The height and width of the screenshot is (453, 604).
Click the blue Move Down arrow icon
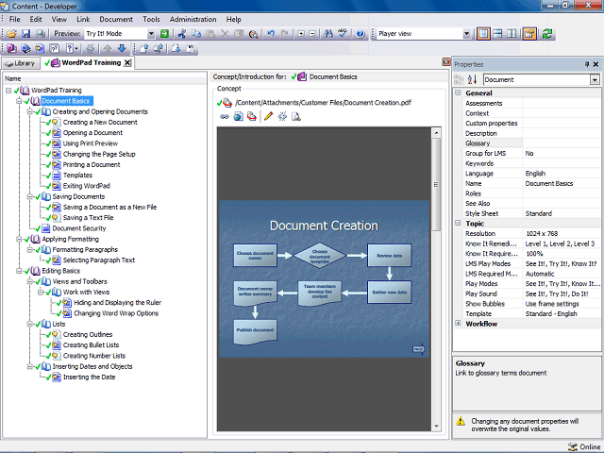coord(122,48)
